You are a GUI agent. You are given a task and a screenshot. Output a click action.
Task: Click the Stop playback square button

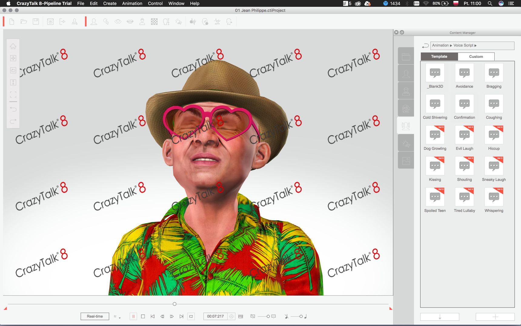click(x=143, y=316)
